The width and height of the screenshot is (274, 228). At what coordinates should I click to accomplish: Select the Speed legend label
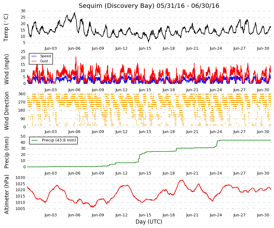click(45, 56)
